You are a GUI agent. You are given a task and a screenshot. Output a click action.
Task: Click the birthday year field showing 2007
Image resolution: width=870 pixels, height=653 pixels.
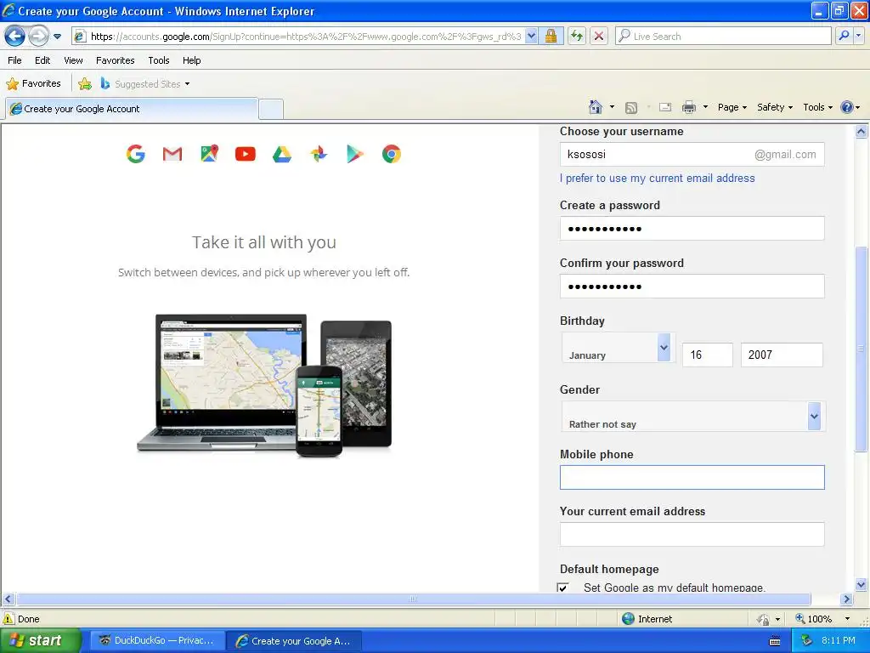[782, 355]
